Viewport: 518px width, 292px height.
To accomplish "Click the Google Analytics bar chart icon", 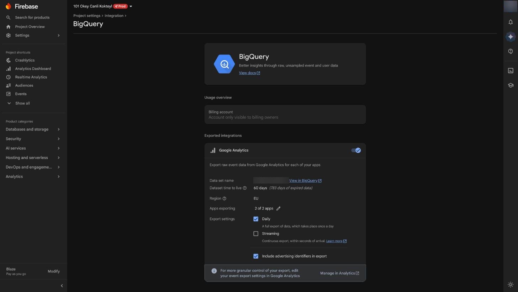I will tap(213, 150).
